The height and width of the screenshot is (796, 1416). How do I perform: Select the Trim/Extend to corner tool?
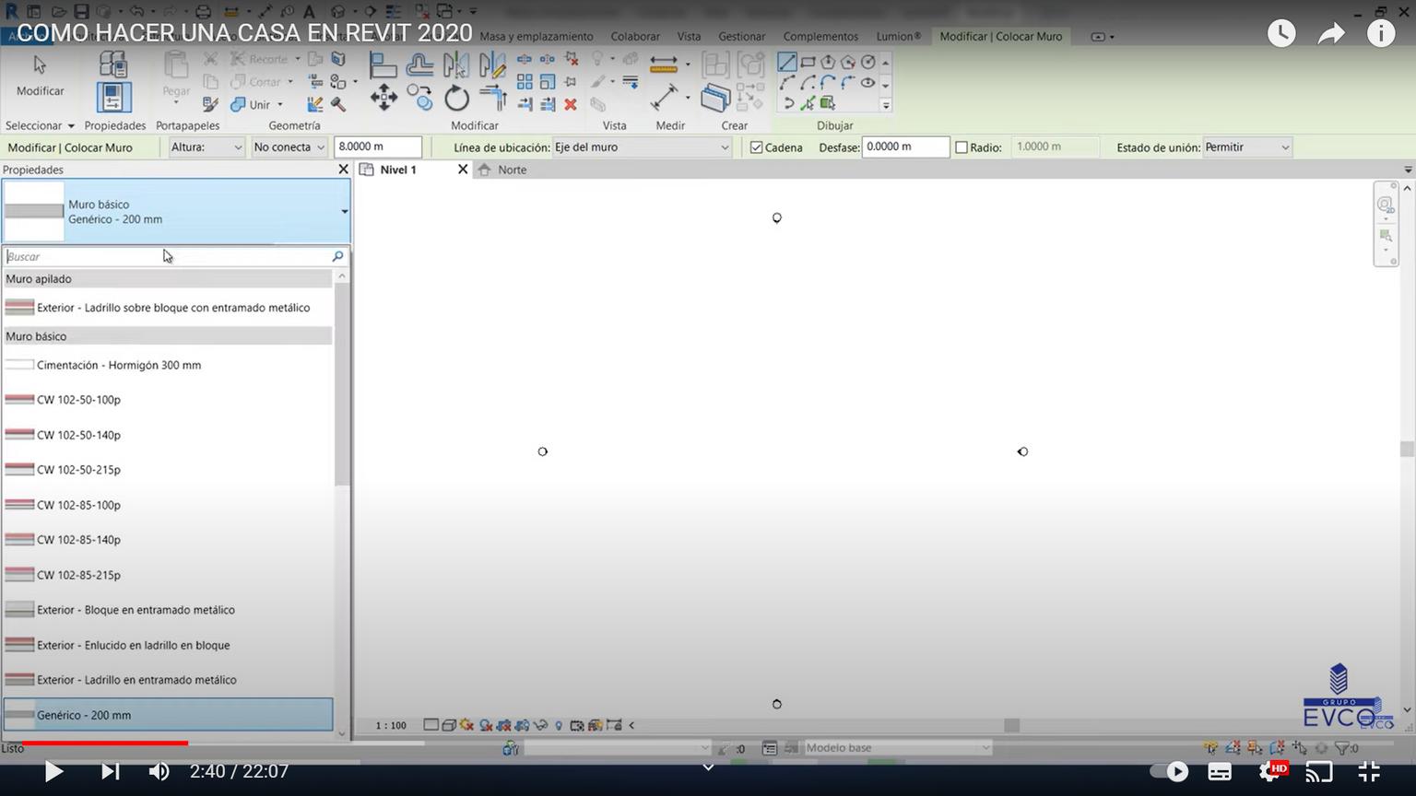[493, 98]
